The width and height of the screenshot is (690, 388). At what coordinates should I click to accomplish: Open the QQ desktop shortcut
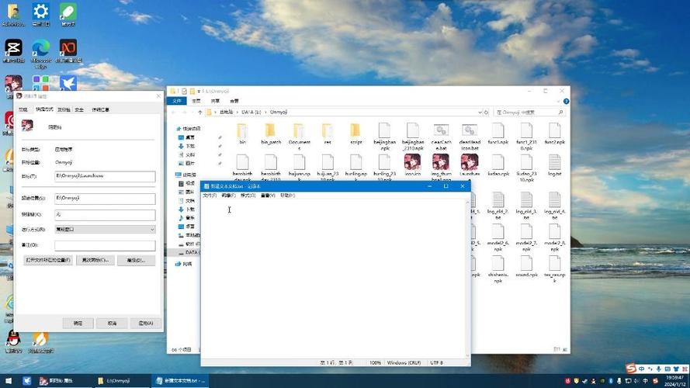click(12, 338)
